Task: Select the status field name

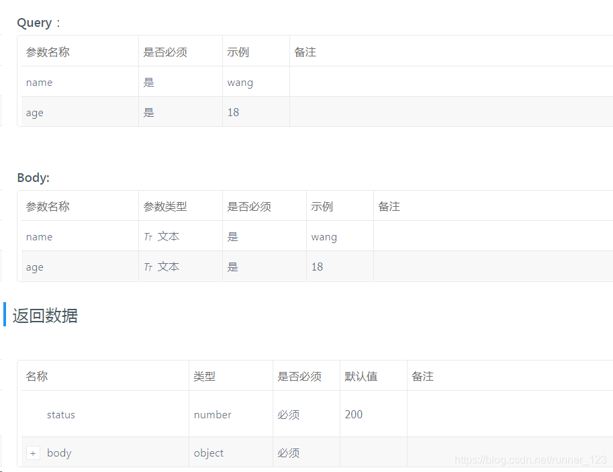Action: 61,414
